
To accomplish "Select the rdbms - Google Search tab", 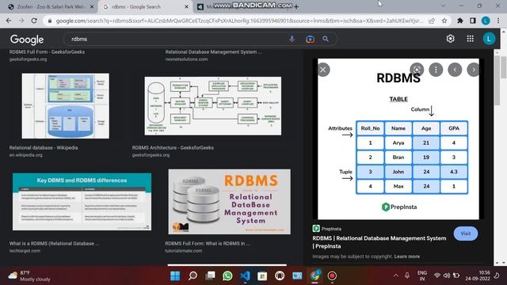I will [135, 6].
